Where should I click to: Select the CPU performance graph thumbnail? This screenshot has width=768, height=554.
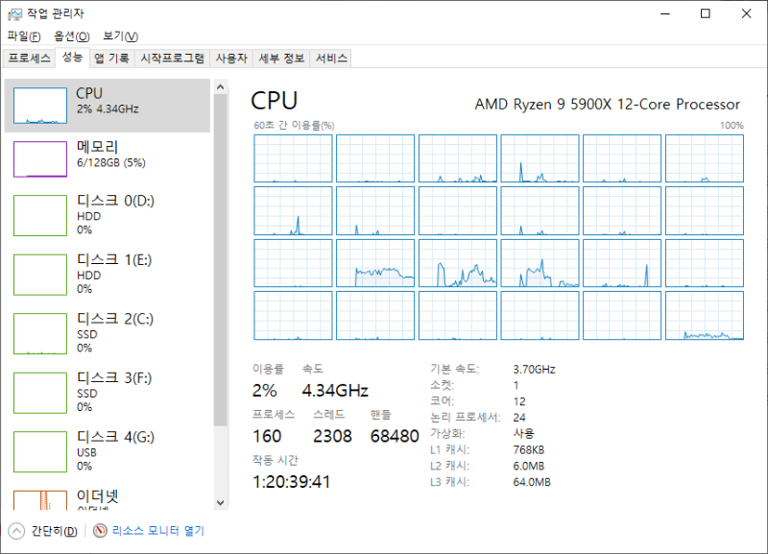40,106
